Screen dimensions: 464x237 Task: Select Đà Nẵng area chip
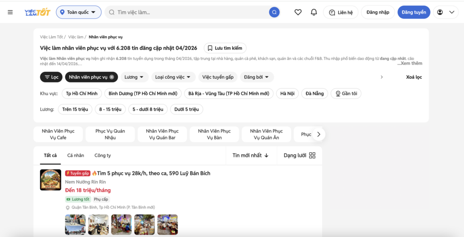(x=314, y=94)
